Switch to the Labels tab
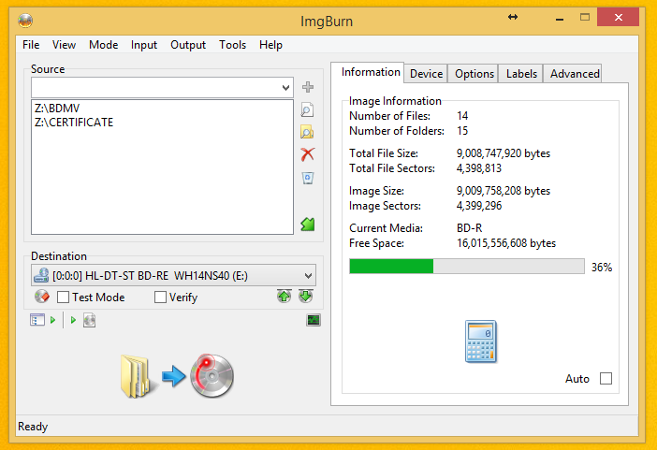This screenshot has height=450, width=657. click(521, 74)
